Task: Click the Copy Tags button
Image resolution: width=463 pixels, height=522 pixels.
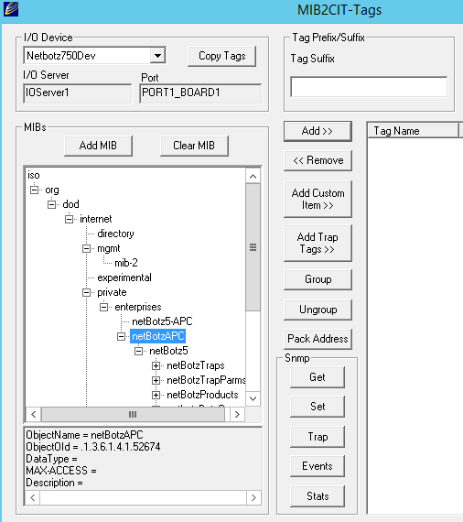Action: (221, 56)
